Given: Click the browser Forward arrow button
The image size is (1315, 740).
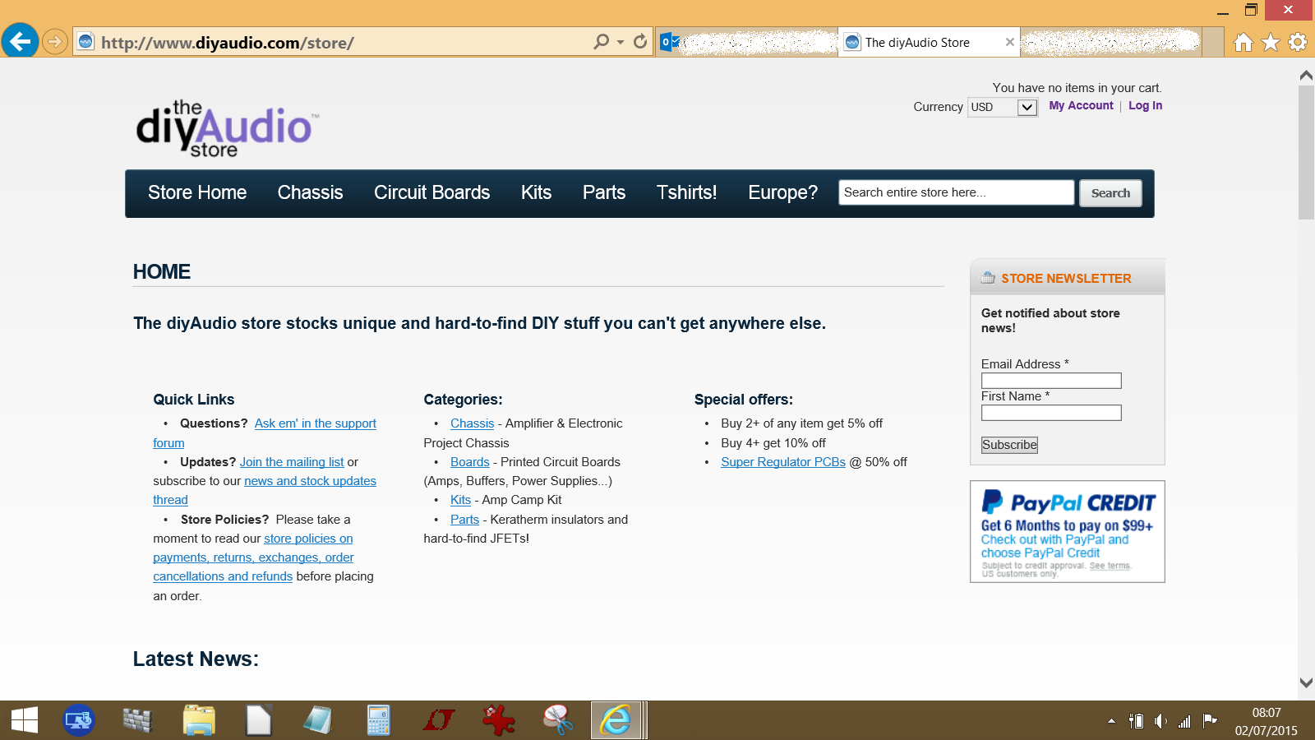Looking at the screenshot, I should coord(54,41).
